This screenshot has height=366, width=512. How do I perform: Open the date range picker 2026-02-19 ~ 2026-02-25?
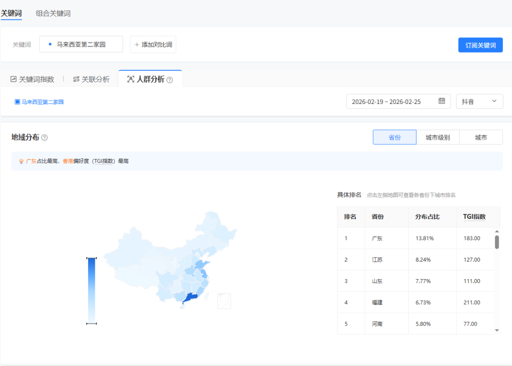[393, 101]
